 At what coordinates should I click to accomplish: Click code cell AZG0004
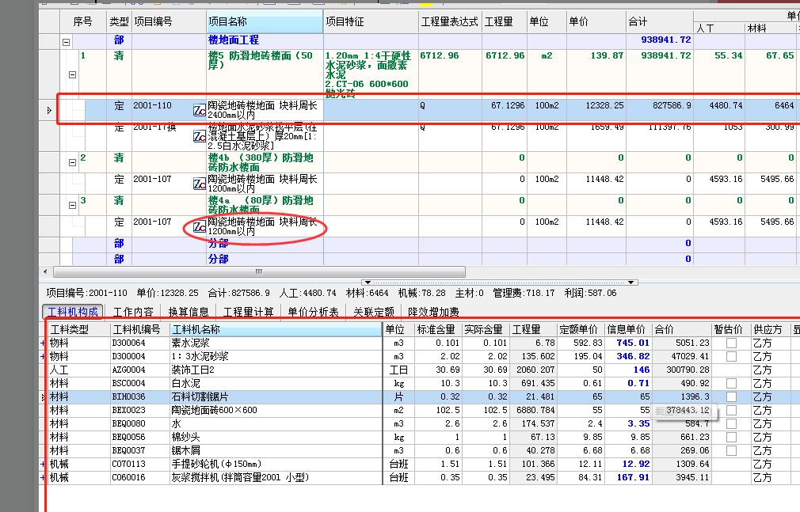click(139, 370)
